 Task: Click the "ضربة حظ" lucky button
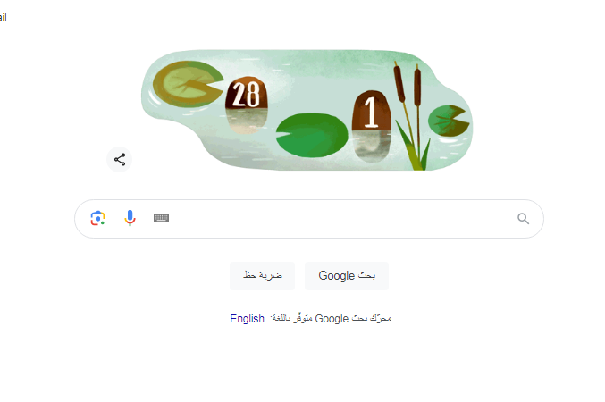[x=263, y=276]
